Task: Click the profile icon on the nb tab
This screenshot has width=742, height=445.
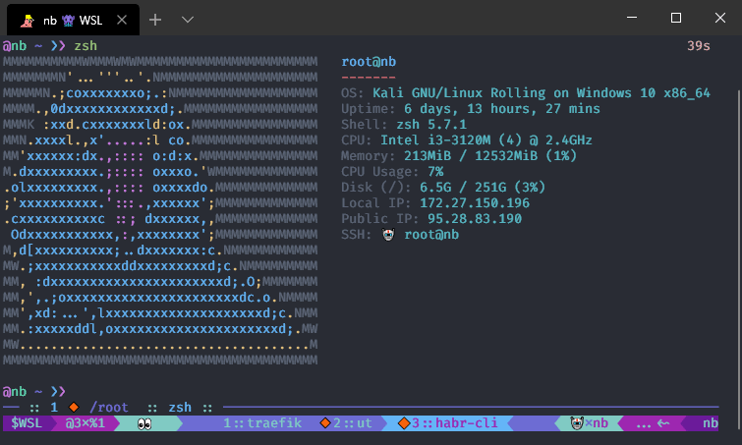Action: pos(28,21)
